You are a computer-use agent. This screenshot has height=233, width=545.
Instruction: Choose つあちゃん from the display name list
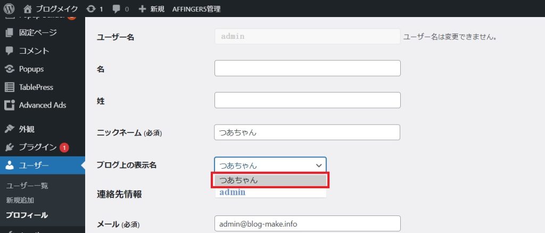pyautogui.click(x=270, y=180)
